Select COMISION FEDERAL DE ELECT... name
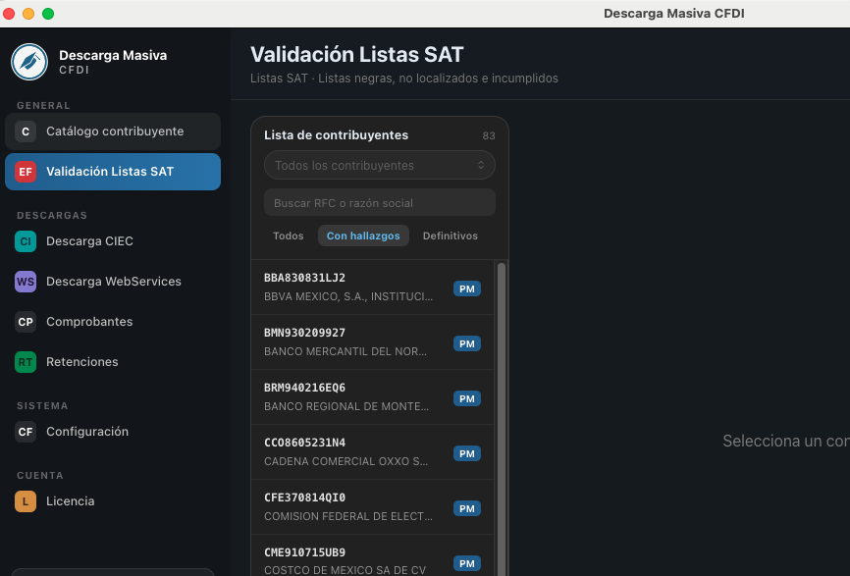850x576 pixels. tap(348, 516)
